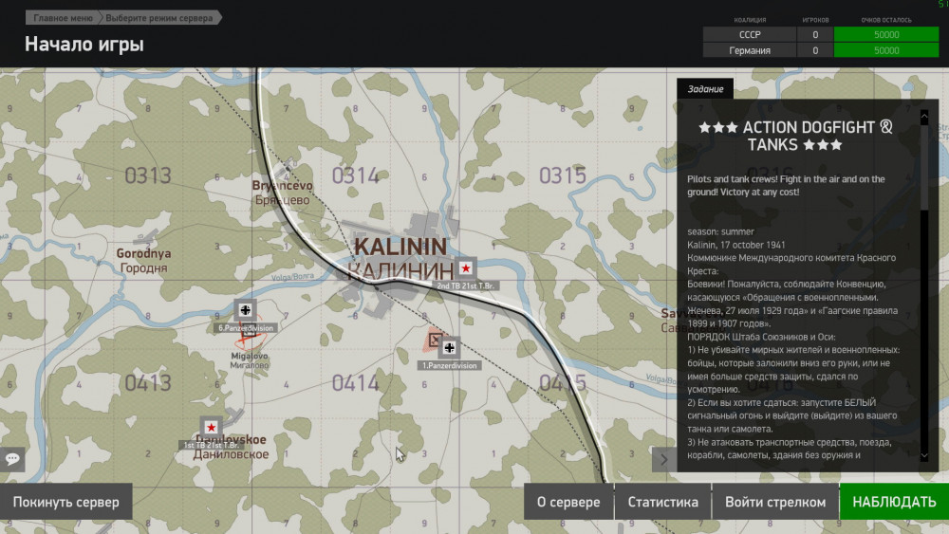This screenshot has height=534, width=949.
Task: Click the Даниловское town label
Action: click(231, 454)
